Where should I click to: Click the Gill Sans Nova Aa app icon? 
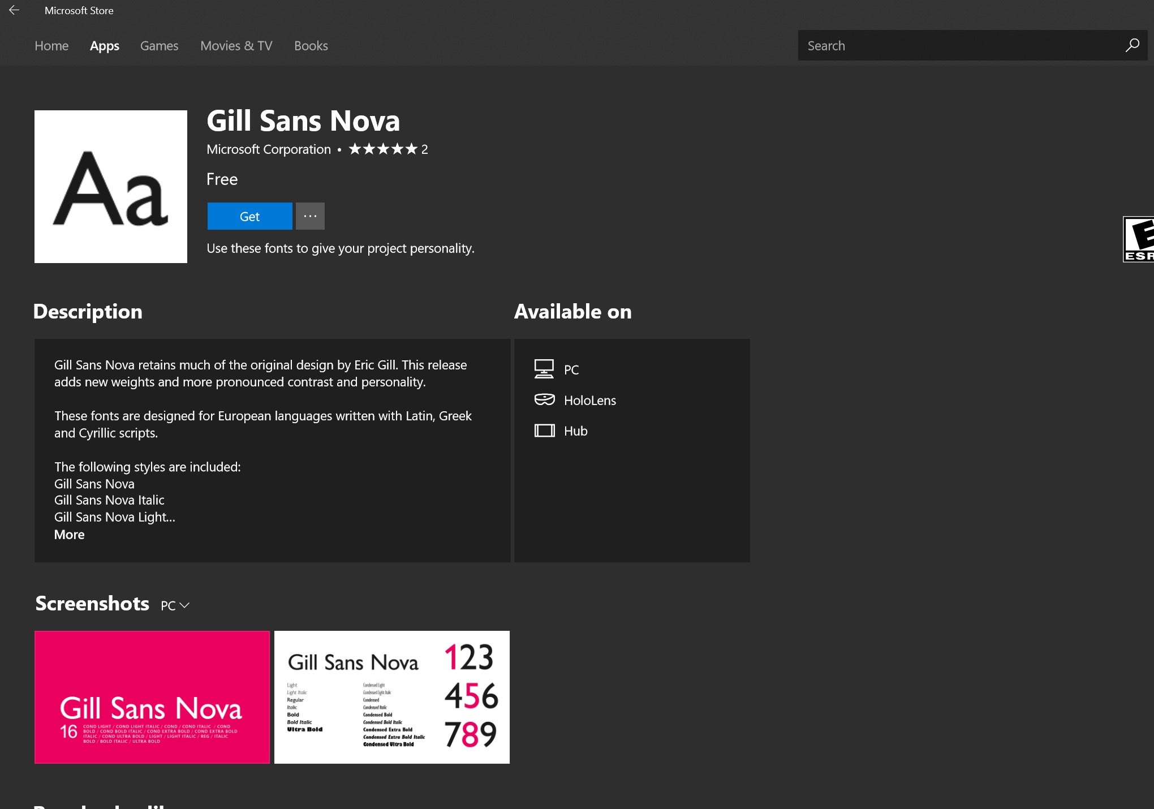click(x=111, y=187)
